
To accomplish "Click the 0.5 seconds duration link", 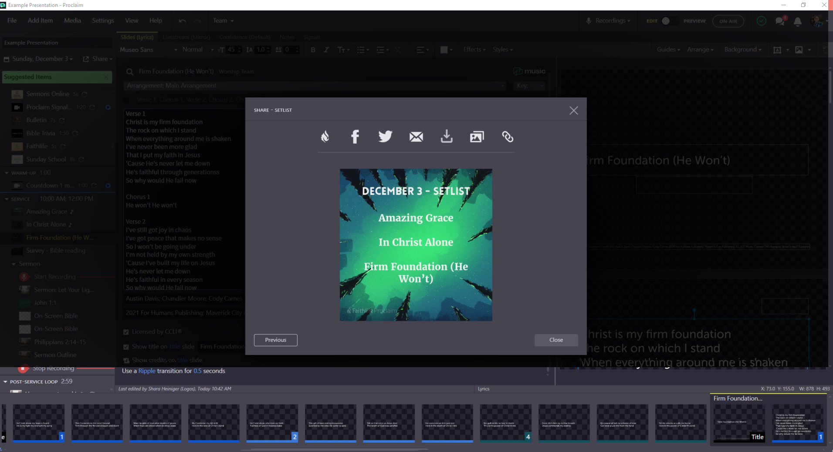I will tap(197, 371).
